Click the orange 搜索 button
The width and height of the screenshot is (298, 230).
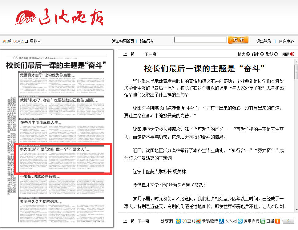[238, 40]
